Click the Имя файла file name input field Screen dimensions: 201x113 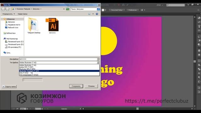click(58, 59)
